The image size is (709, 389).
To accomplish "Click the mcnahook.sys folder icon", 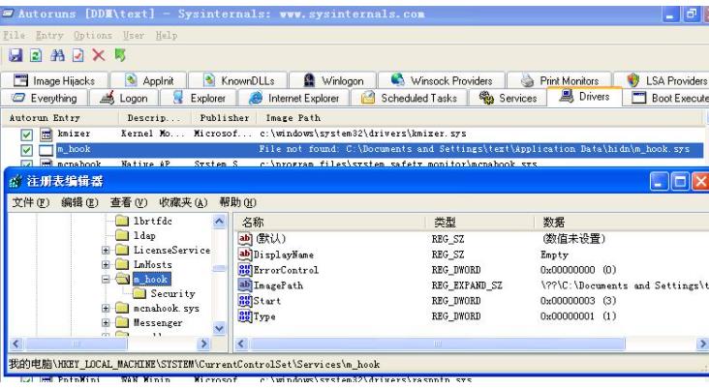I will (122, 308).
